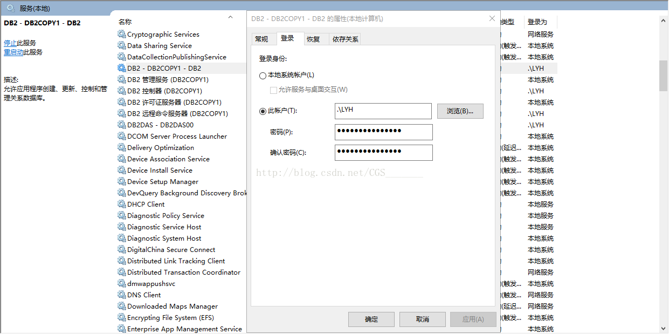Image resolution: width=669 pixels, height=334 pixels.
Task: Click the gear icon beside Device Association Service
Action: [122, 159]
